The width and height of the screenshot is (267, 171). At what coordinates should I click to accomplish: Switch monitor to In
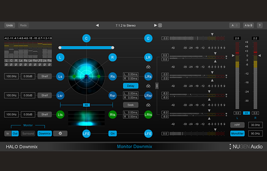tap(8, 133)
